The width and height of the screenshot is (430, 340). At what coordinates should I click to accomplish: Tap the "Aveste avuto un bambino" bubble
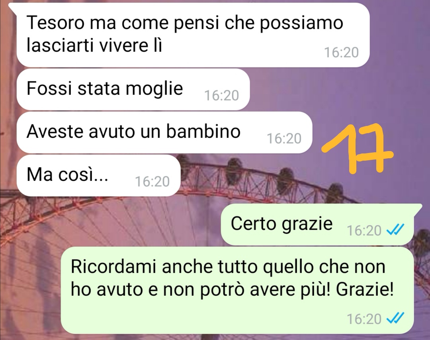[164, 132]
